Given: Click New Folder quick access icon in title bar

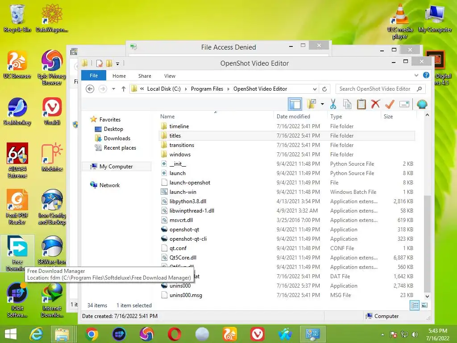Looking at the screenshot, I should pyautogui.click(x=109, y=63).
